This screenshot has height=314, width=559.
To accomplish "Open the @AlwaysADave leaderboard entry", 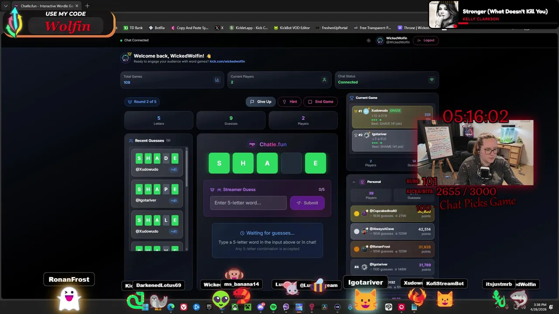I will point(392,231).
